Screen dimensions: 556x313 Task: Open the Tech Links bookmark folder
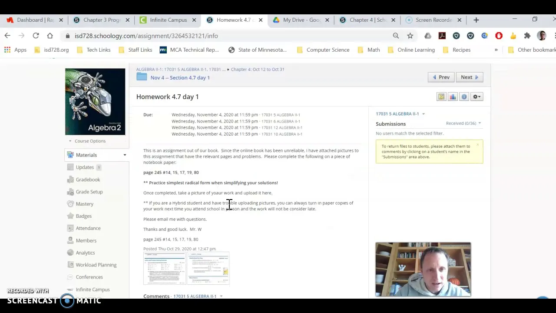pos(93,50)
